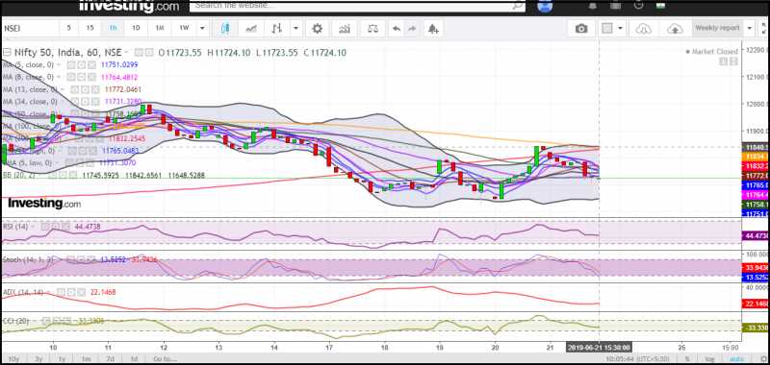Redo the chart action

[412, 29]
